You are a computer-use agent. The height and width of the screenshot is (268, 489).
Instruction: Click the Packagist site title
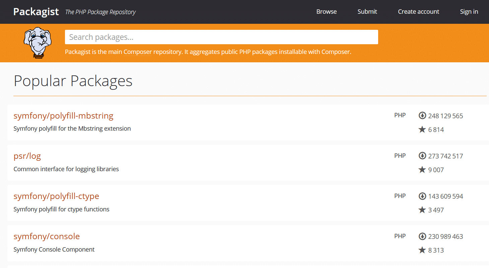tap(36, 12)
